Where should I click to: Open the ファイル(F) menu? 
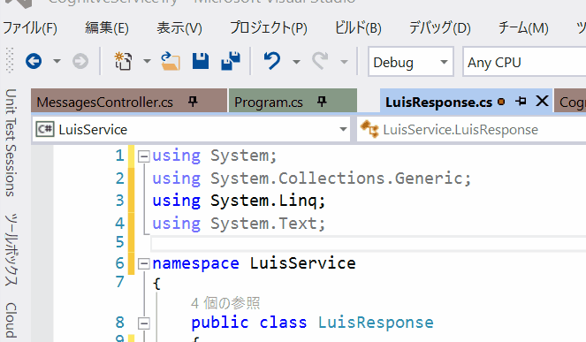coord(30,28)
